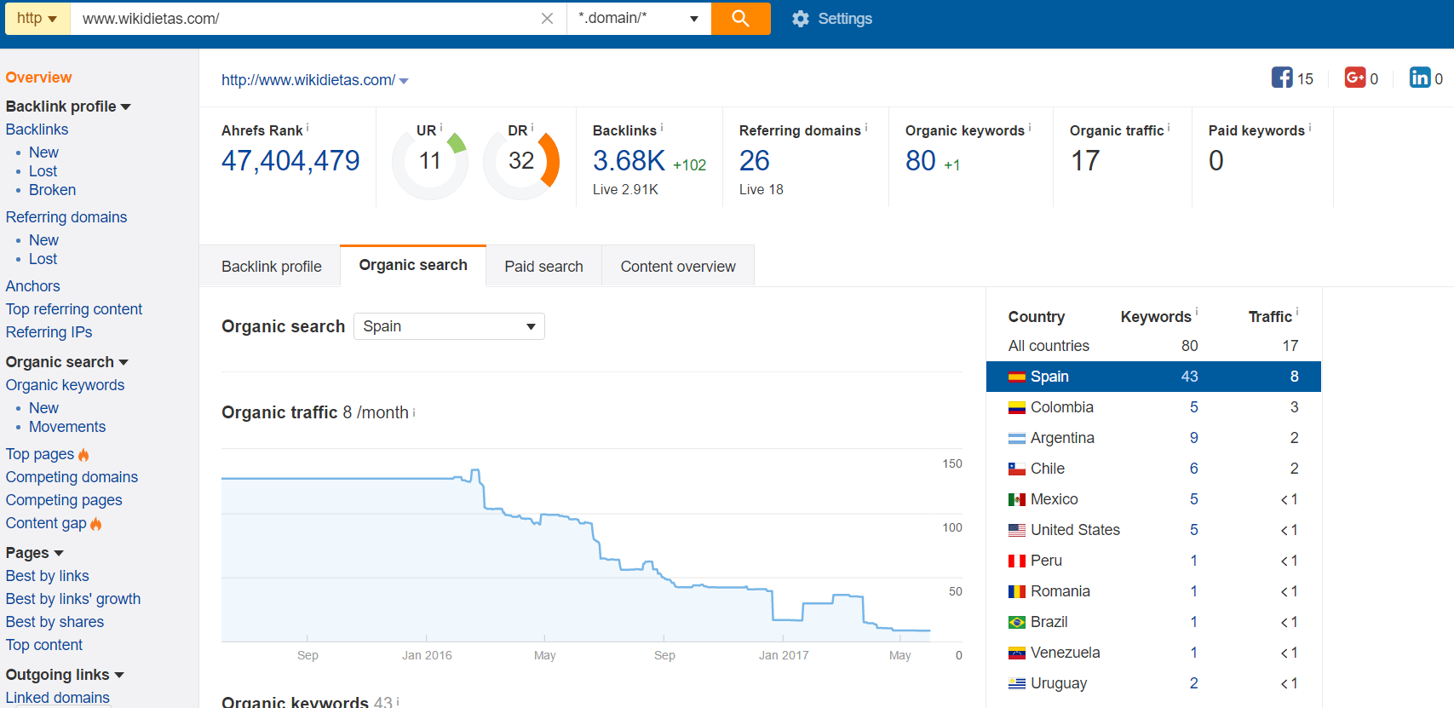The height and width of the screenshot is (708, 1454).
Task: Click the Venezuela flag icon
Action: pos(1017,653)
